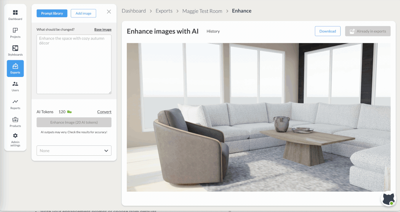Screen dimensions: 400x212
Task: Open Styleboards from the sidebar
Action: point(15,51)
